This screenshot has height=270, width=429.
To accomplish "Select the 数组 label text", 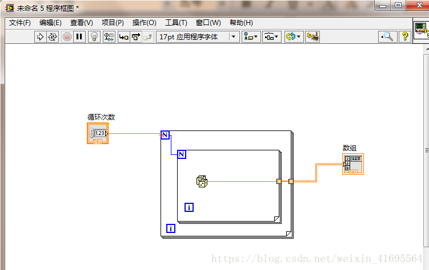I will 350,148.
